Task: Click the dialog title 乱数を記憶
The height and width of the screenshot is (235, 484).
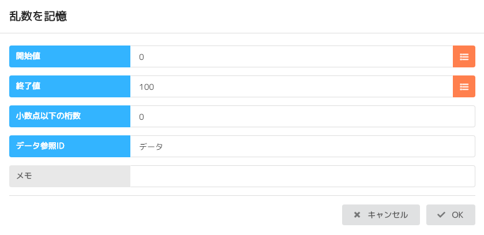Action: [x=38, y=17]
